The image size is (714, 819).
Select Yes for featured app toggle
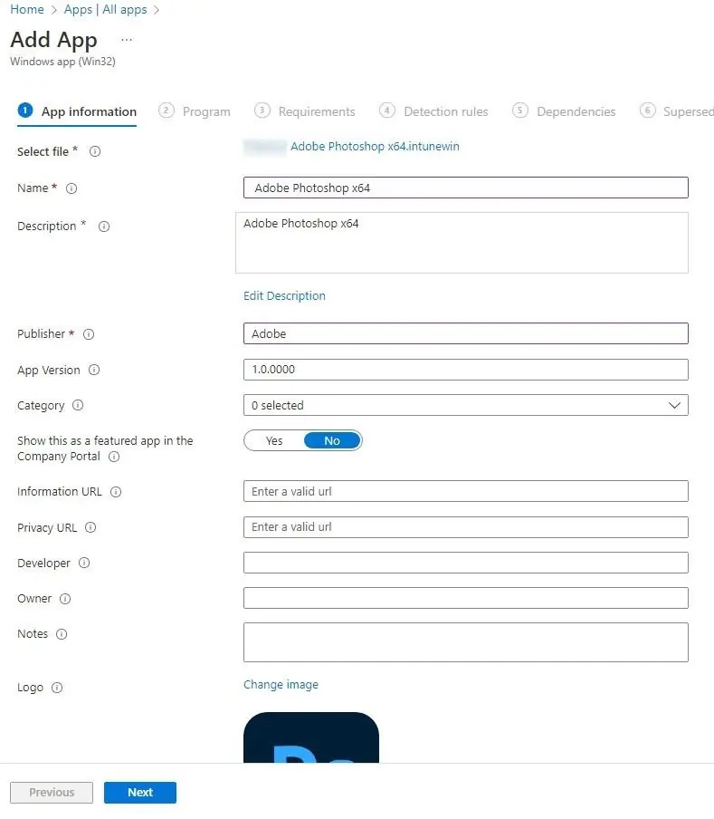(x=274, y=441)
